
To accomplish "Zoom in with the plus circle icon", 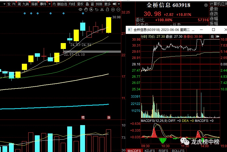I will [113, 10].
